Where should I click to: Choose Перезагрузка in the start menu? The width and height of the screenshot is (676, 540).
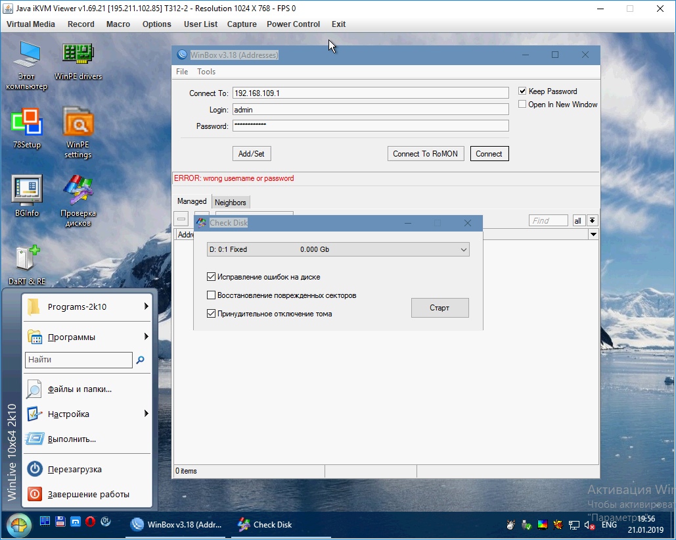pyautogui.click(x=88, y=469)
